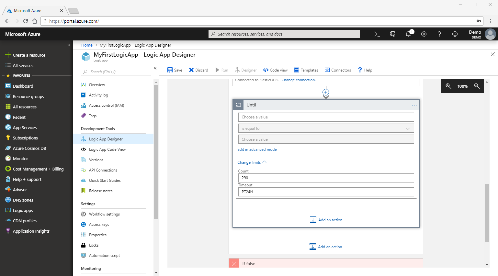Reload the page in the browser
Viewport: 498px width, 276px height.
(26, 21)
